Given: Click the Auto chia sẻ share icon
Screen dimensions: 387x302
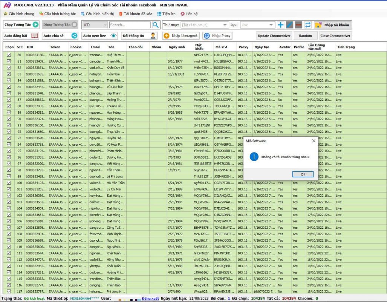Looking at the screenshot, I should tap(74, 35).
